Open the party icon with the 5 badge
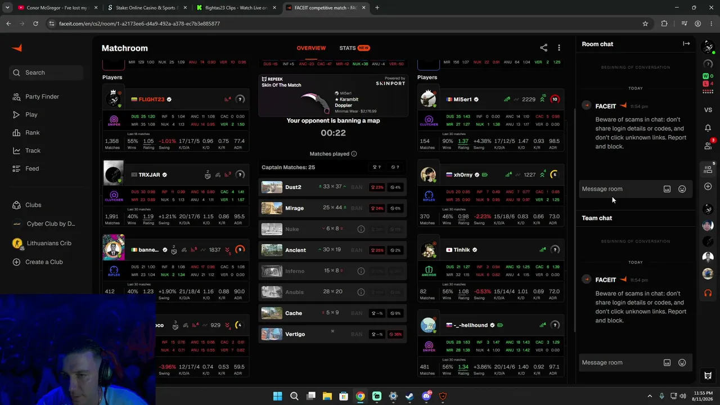Image resolution: width=720 pixels, height=405 pixels. point(708,169)
